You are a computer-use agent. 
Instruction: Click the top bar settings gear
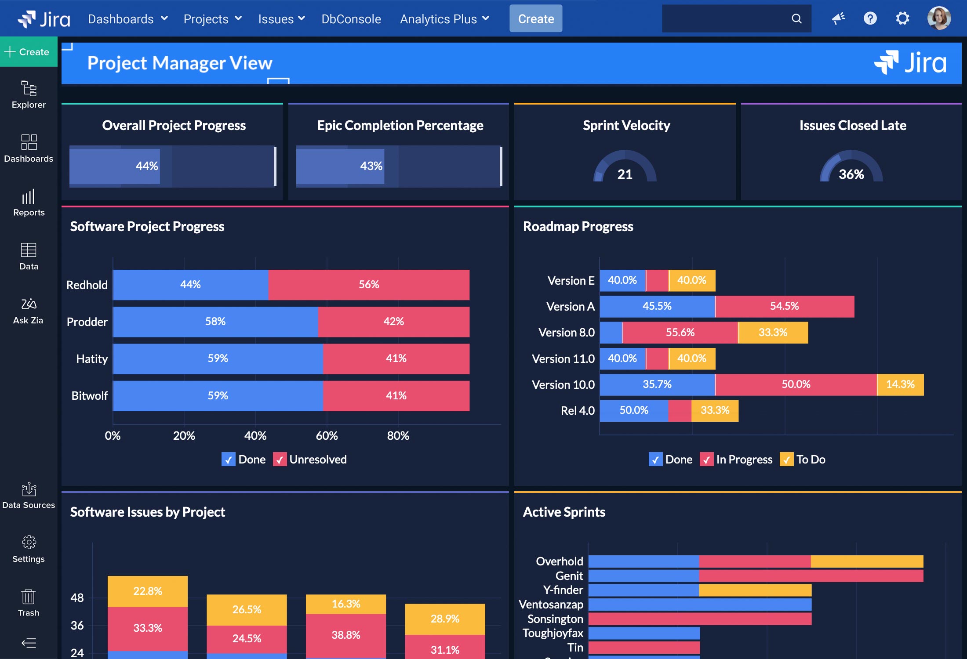902,18
